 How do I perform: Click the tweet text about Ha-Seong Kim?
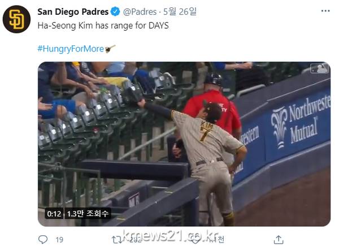click(x=103, y=25)
